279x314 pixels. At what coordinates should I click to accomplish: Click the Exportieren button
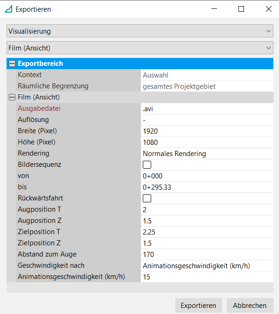click(199, 306)
